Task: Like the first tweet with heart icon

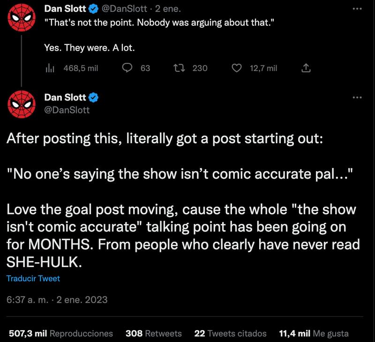Action: pyautogui.click(x=237, y=68)
